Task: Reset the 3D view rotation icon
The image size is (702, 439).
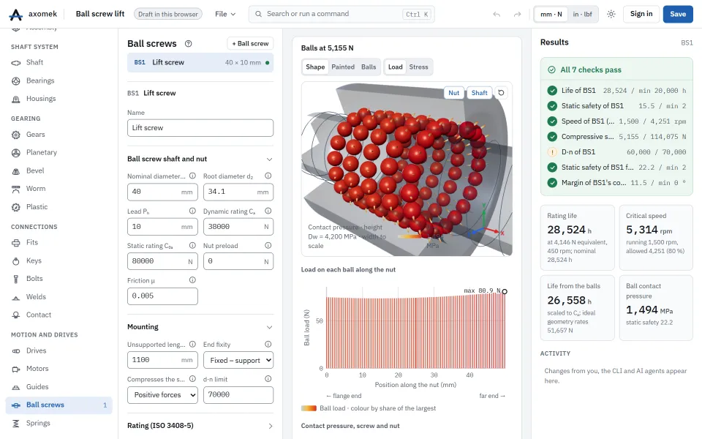Action: [502, 93]
